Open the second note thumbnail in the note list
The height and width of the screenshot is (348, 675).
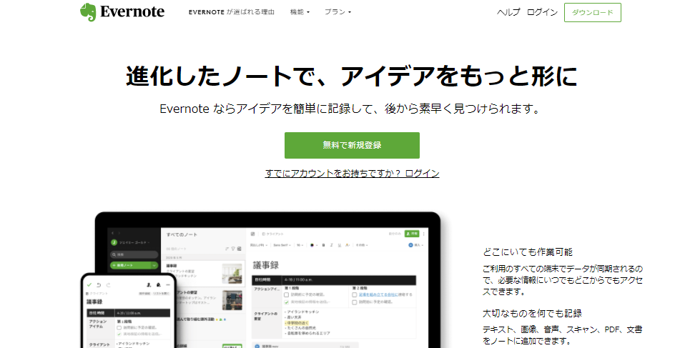pos(232,300)
